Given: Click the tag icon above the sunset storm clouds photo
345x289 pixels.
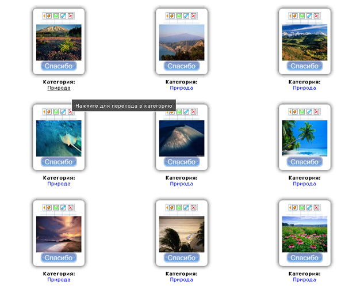Looking at the screenshot, I should point(49,207).
